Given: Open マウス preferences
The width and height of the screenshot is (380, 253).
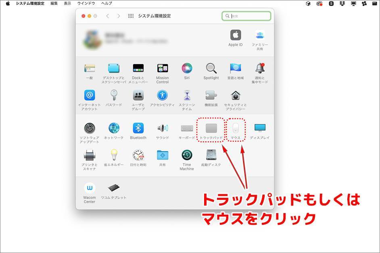Looking at the screenshot, I should point(236,128).
